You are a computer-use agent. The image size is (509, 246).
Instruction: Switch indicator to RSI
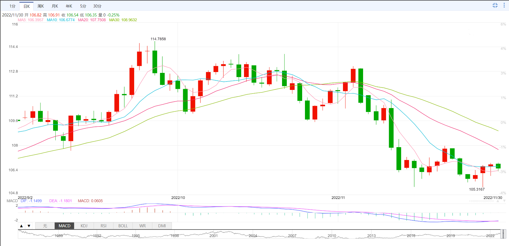pos(103,226)
